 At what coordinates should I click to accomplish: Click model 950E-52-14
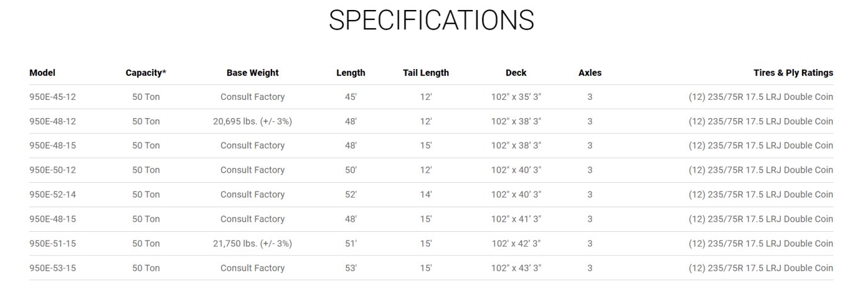click(x=52, y=195)
